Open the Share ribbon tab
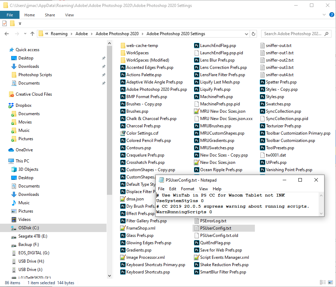Image resolution: width=336 pixels, height=287 pixels. [x=50, y=15]
